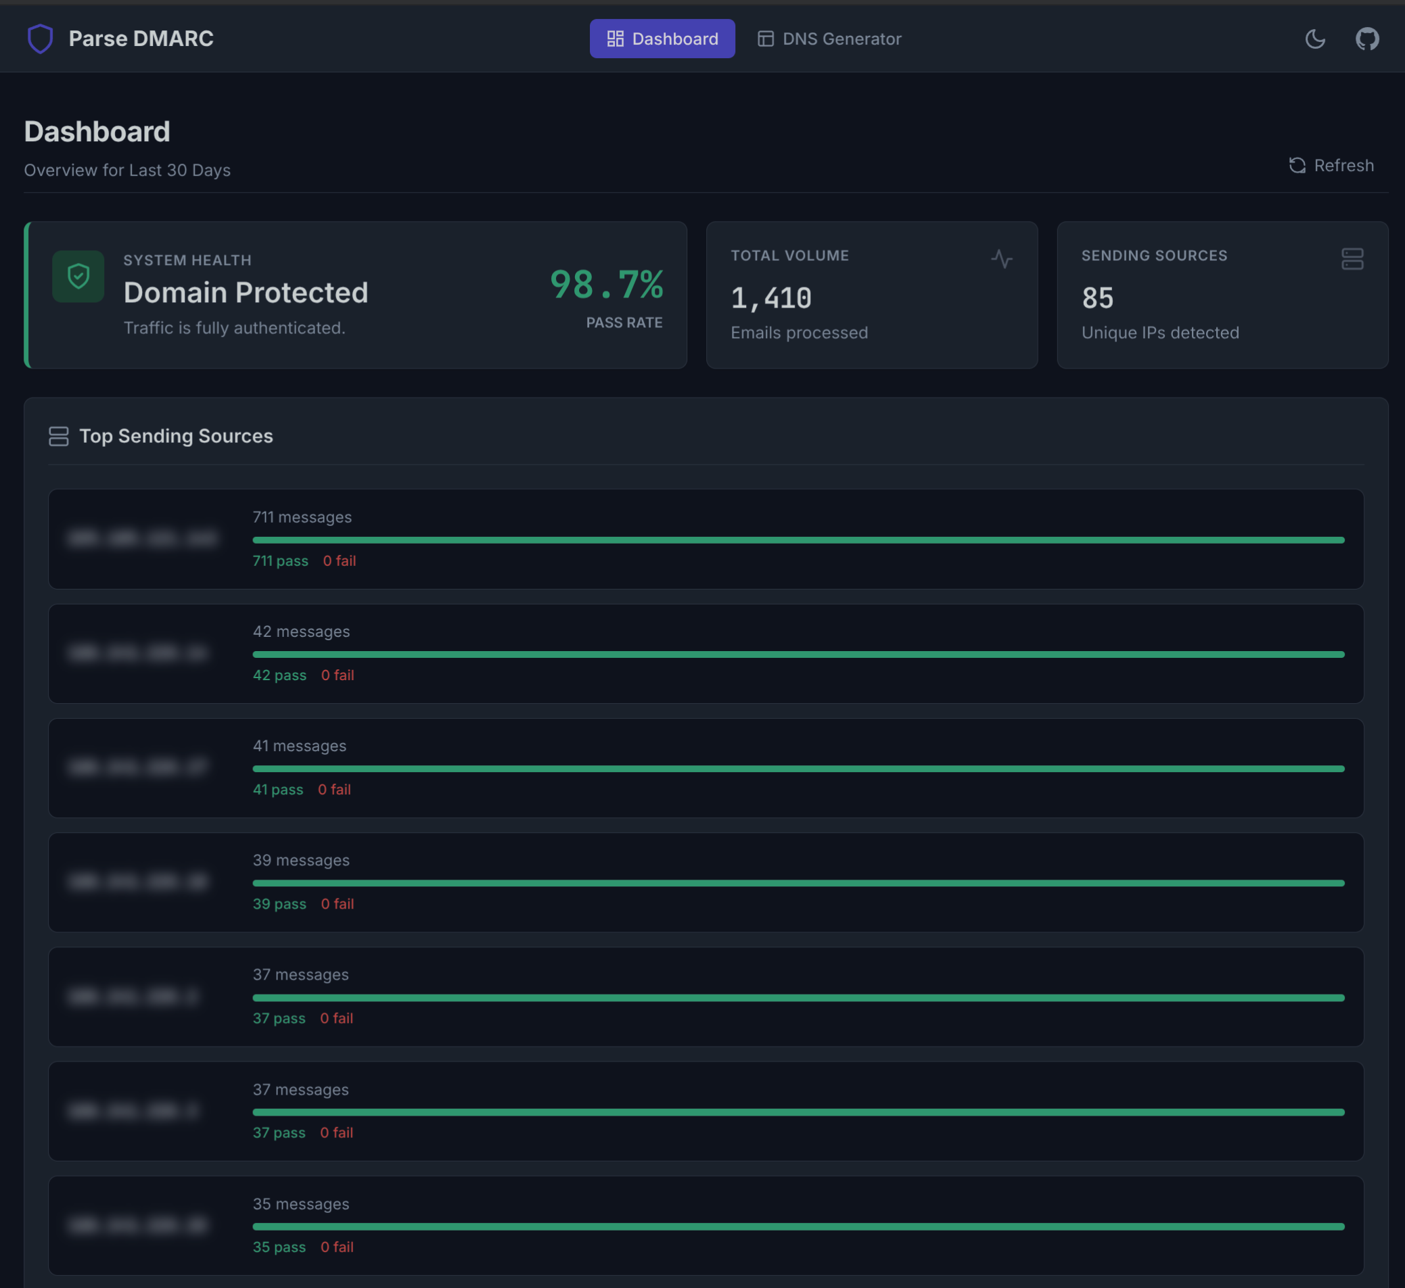Viewport: 1405px width, 1288px height.
Task: Click the blurred IP in the 41 messages row
Action: tap(138, 767)
